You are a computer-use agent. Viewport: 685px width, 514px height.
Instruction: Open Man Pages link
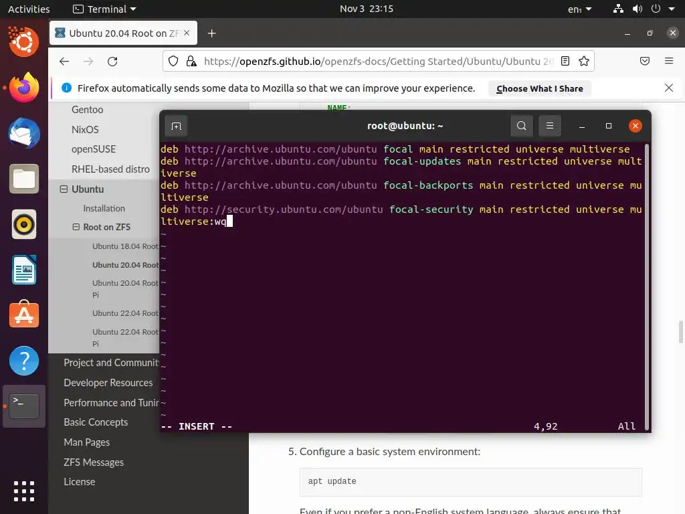(86, 442)
